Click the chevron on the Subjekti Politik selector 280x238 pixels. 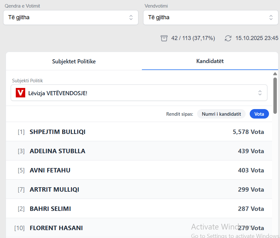point(260,93)
